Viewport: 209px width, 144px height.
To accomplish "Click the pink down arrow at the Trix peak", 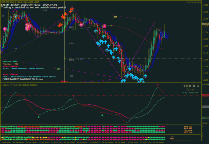I will [x=158, y=85].
